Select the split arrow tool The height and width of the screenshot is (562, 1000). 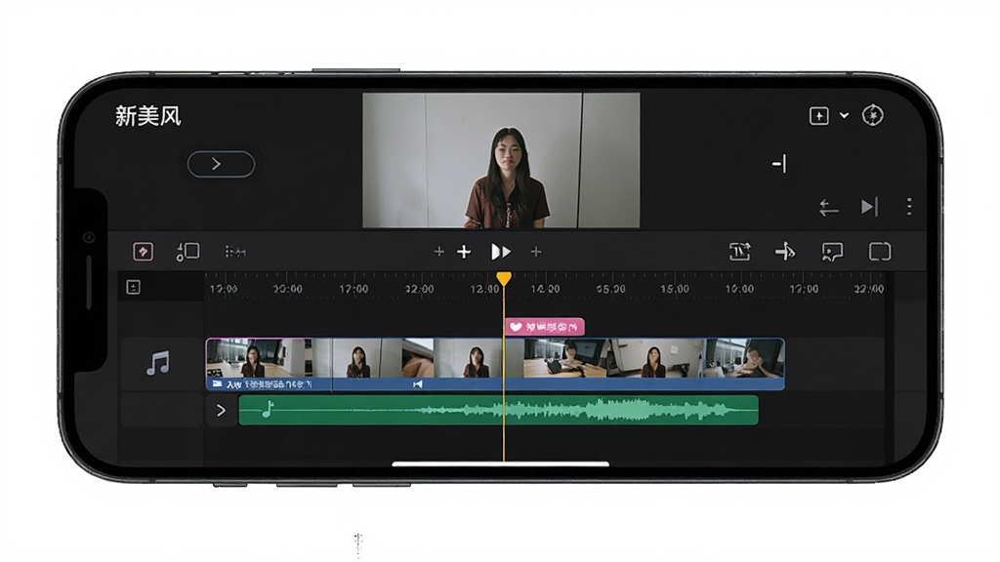tap(785, 252)
